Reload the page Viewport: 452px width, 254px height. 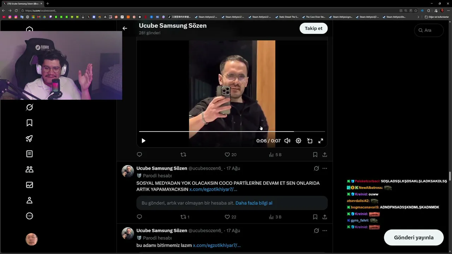point(16,11)
